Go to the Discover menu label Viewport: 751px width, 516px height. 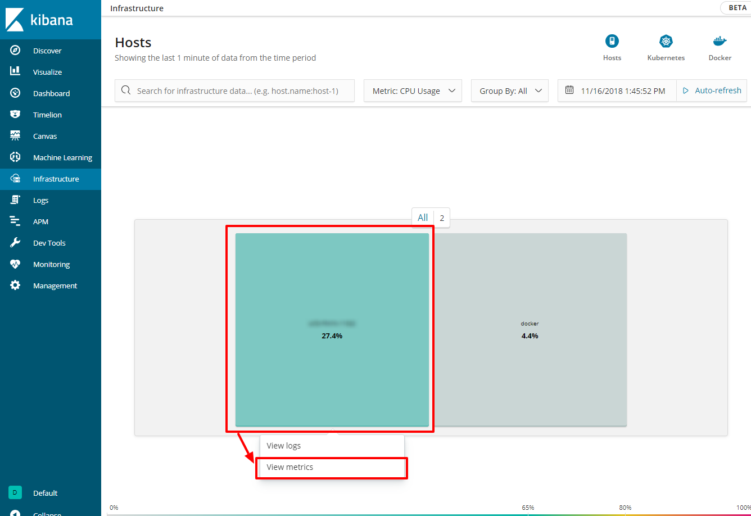tap(47, 51)
